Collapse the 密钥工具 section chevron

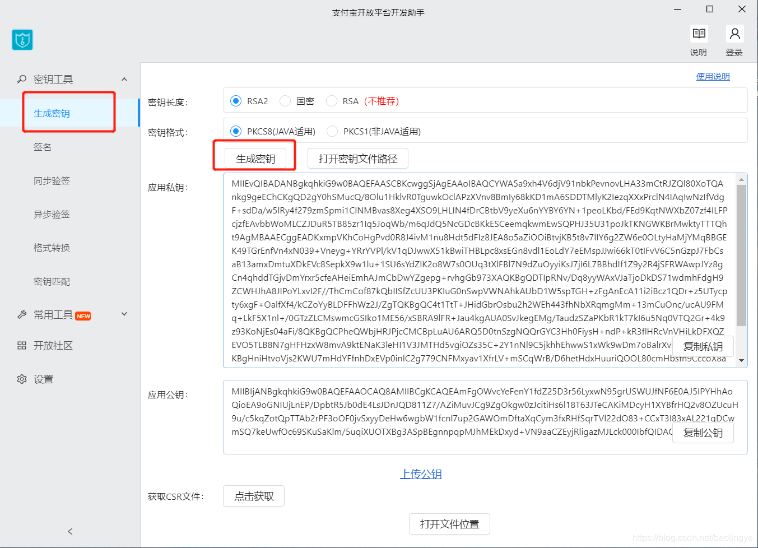[124, 79]
